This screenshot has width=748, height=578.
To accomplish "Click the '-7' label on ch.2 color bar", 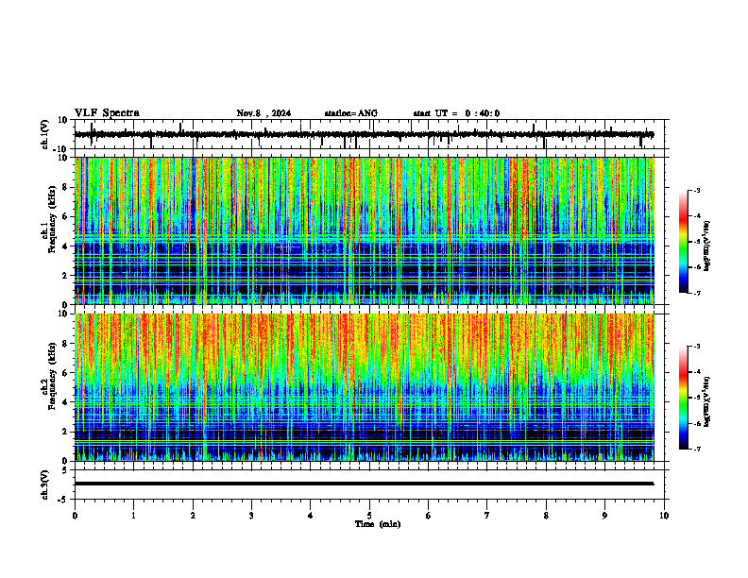I will [696, 449].
